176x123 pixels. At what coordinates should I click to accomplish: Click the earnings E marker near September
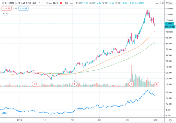coord(131,84)
